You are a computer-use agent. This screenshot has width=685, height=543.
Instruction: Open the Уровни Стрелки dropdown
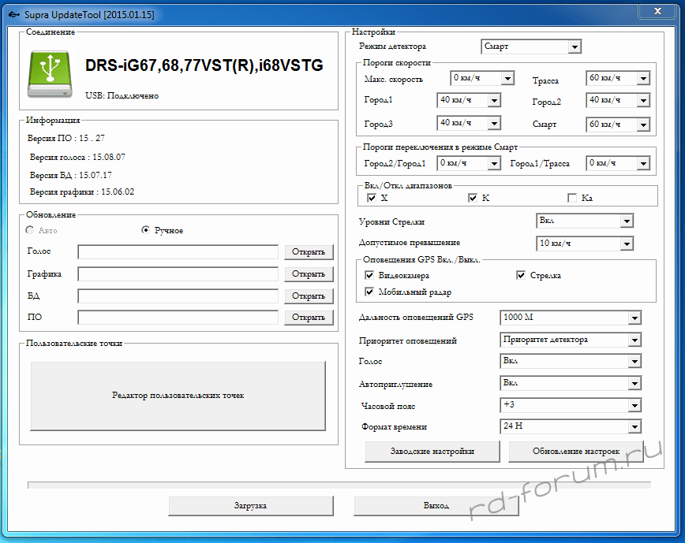[x=585, y=221]
